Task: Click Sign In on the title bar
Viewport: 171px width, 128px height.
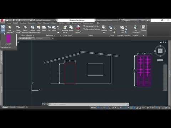Action: [x=126, y=20]
